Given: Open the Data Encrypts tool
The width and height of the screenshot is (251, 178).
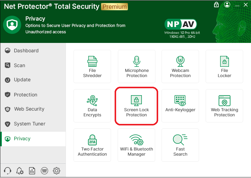Looking at the screenshot, I should 92,106.
